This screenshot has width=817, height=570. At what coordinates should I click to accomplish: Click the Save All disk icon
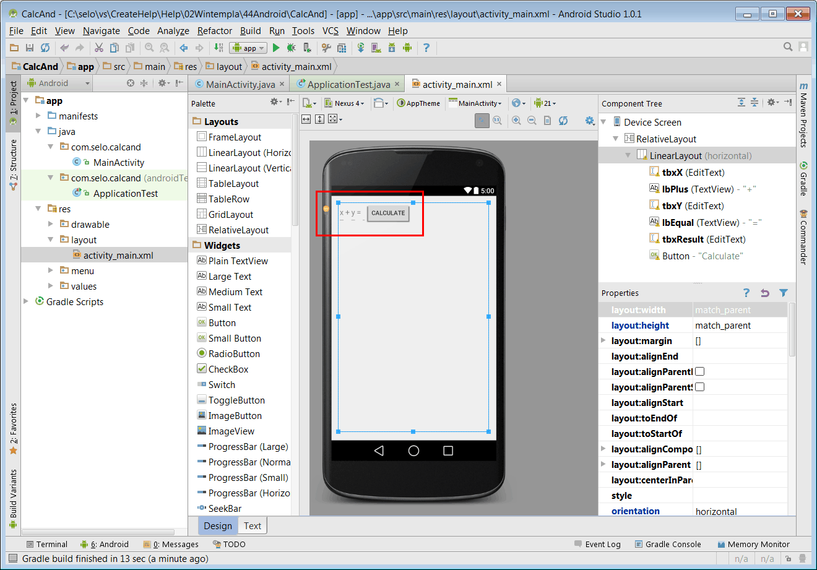coord(29,48)
